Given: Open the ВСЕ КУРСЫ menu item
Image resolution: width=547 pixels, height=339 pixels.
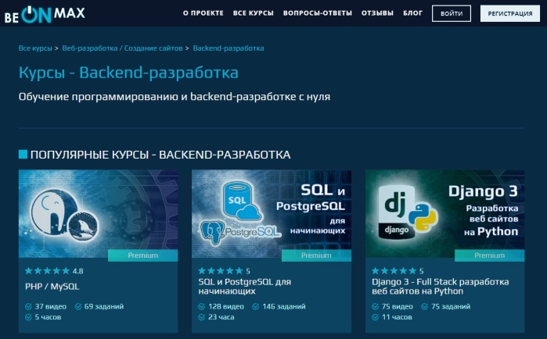Looking at the screenshot, I should 254,13.
